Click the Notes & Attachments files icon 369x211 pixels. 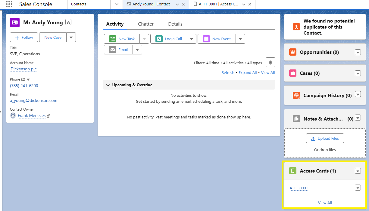tap(296, 119)
